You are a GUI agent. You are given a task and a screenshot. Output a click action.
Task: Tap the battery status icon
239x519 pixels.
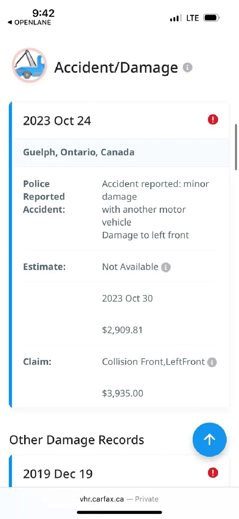tap(211, 18)
